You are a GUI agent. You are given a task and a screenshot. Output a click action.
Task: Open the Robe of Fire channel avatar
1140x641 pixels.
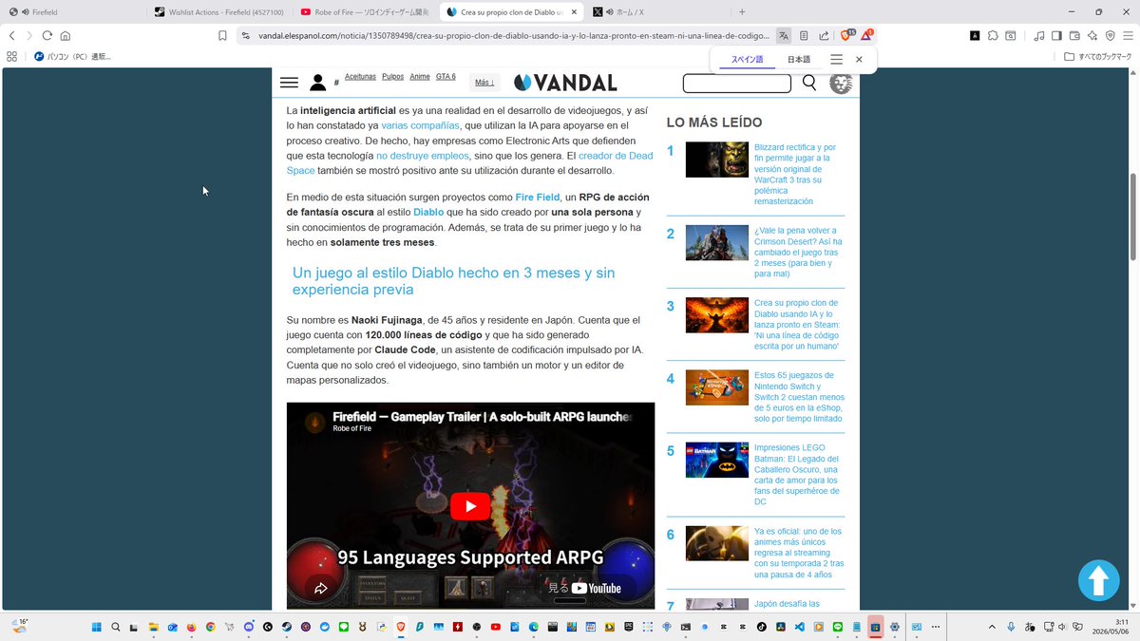pyautogui.click(x=314, y=423)
